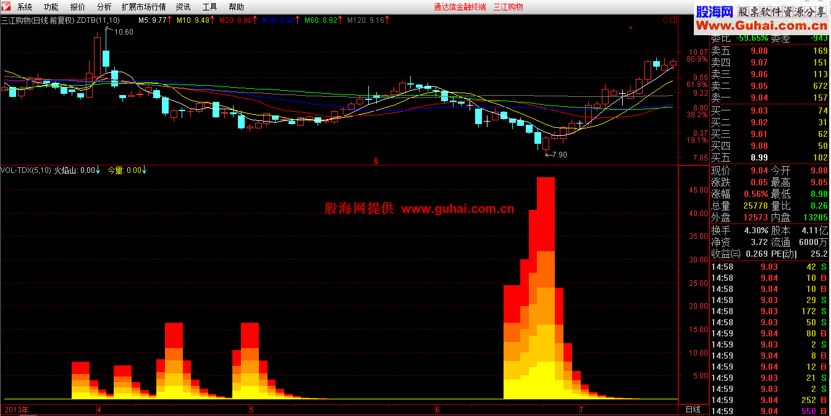Click the 14:59 trade of 550 B
The height and width of the screenshot is (416, 831).
point(770,411)
